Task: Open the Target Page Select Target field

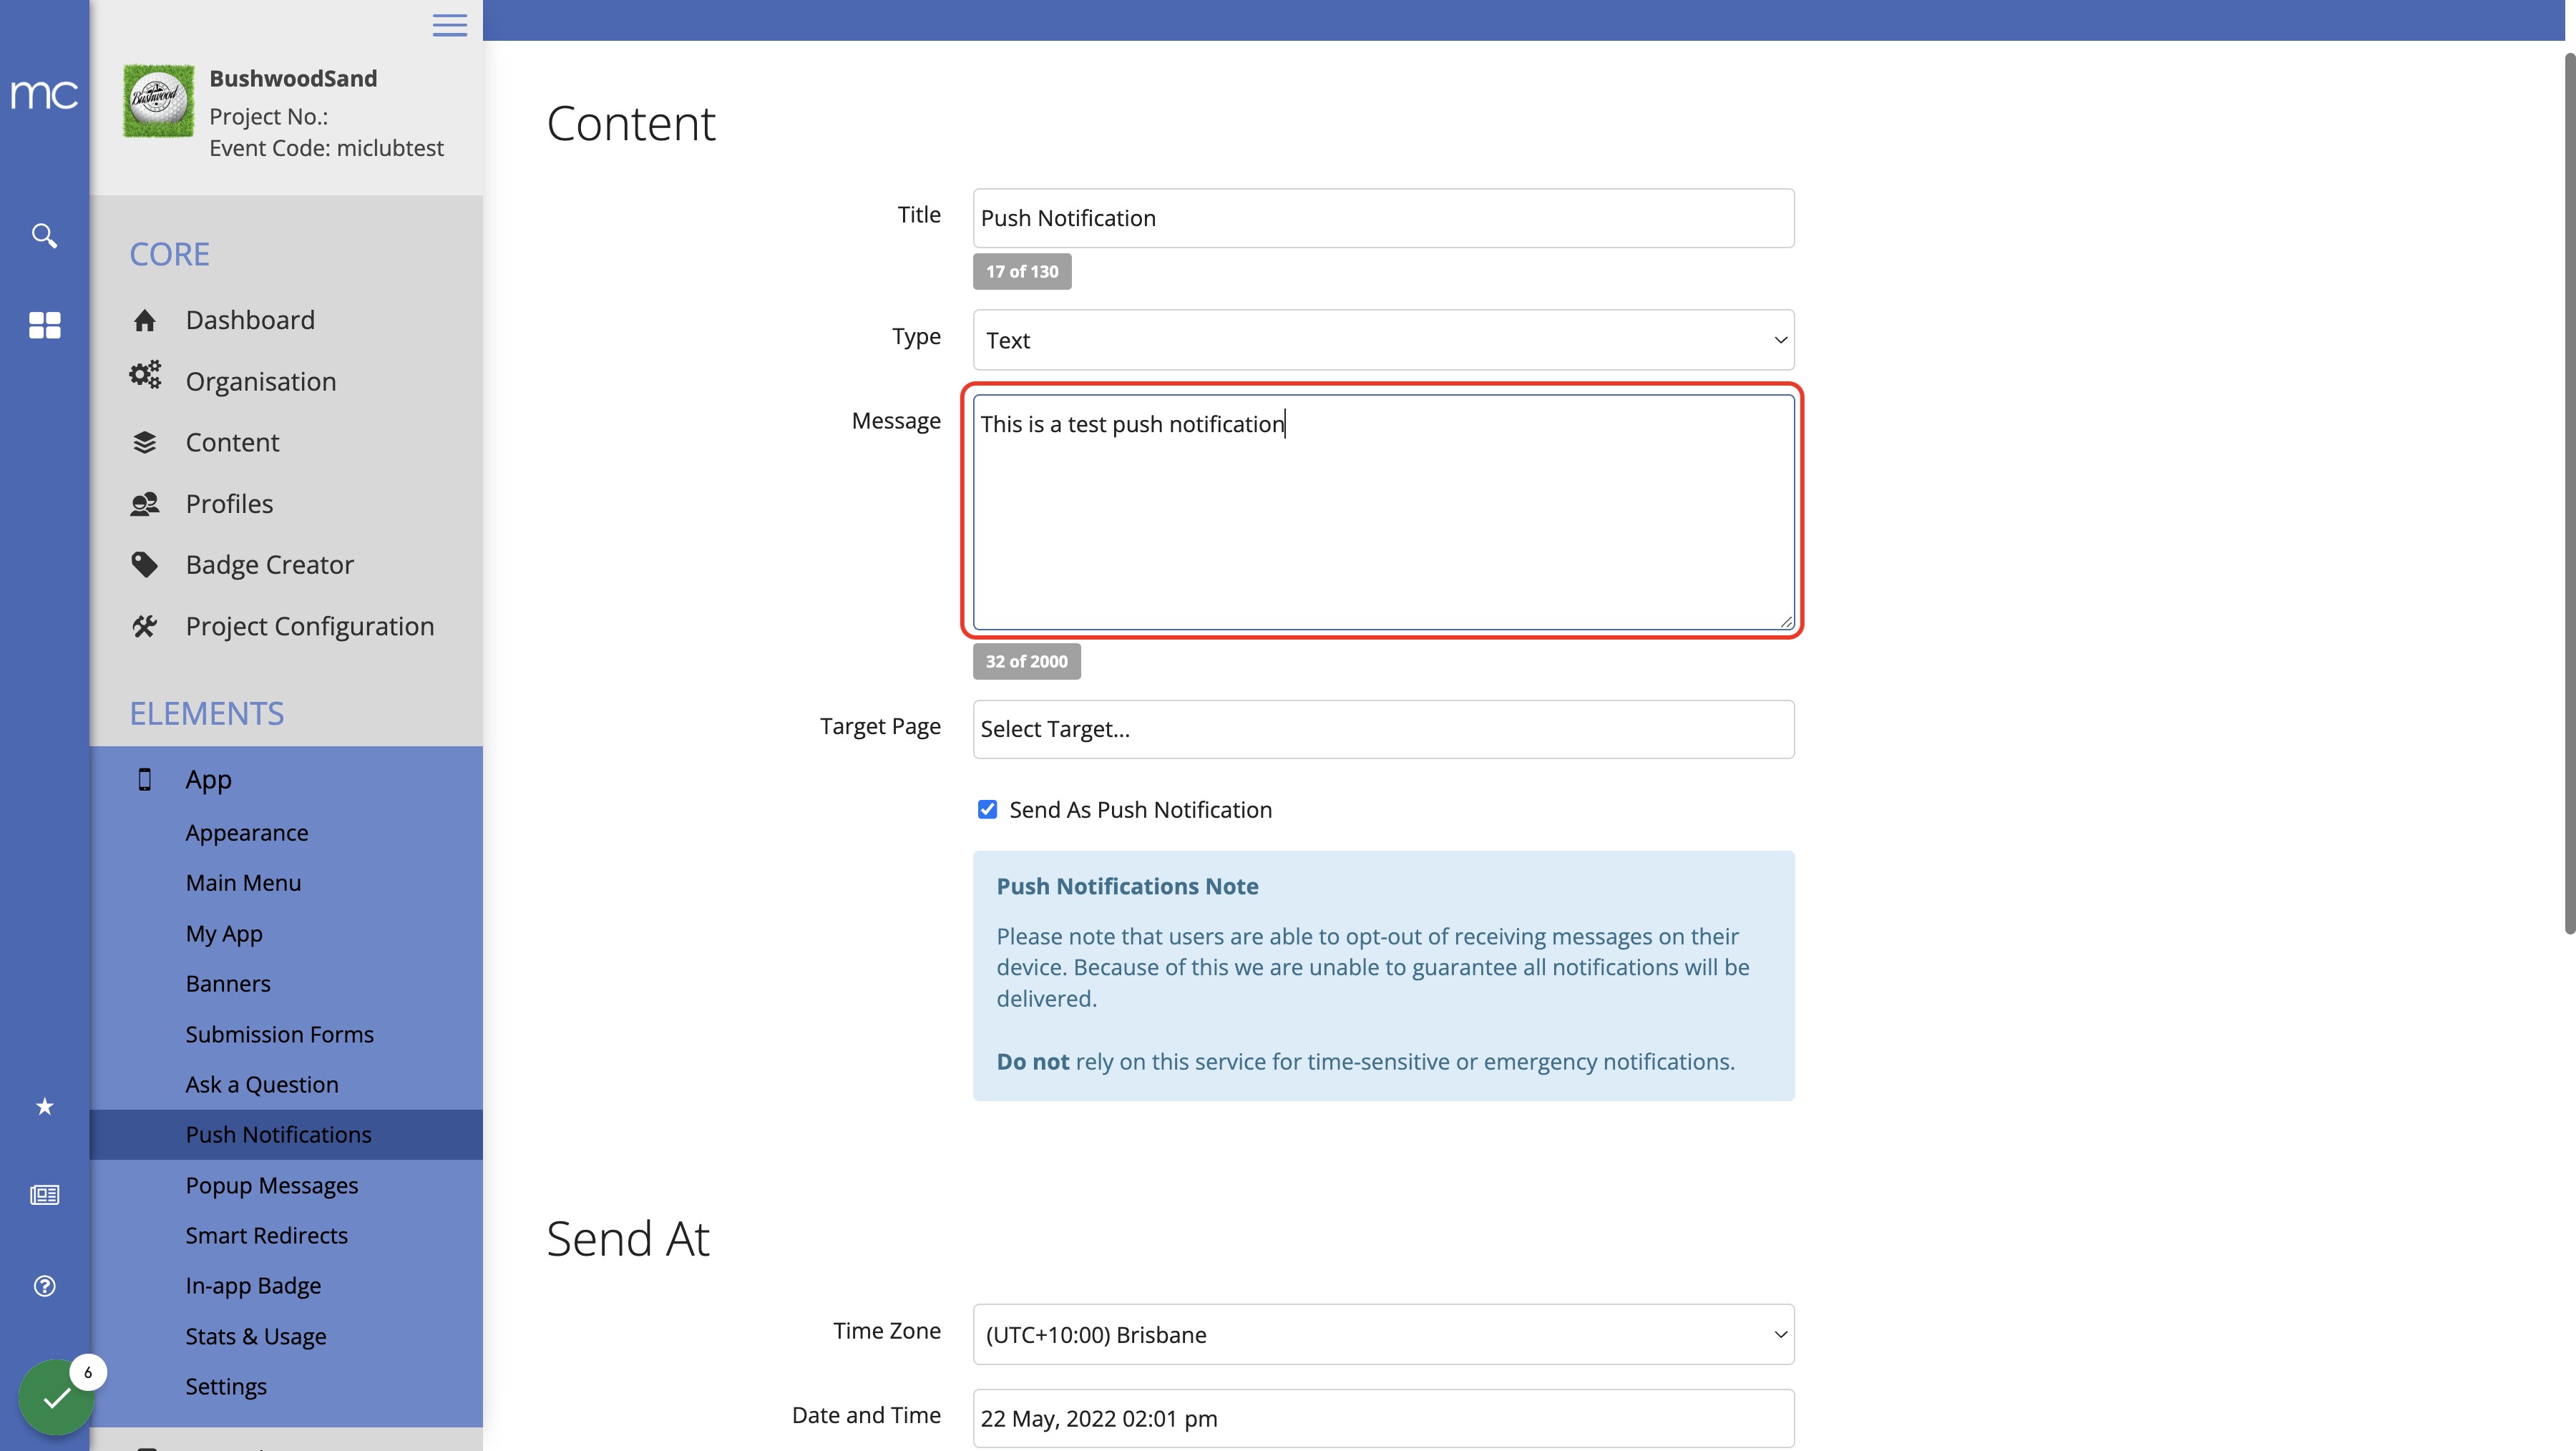Action: pyautogui.click(x=1383, y=729)
